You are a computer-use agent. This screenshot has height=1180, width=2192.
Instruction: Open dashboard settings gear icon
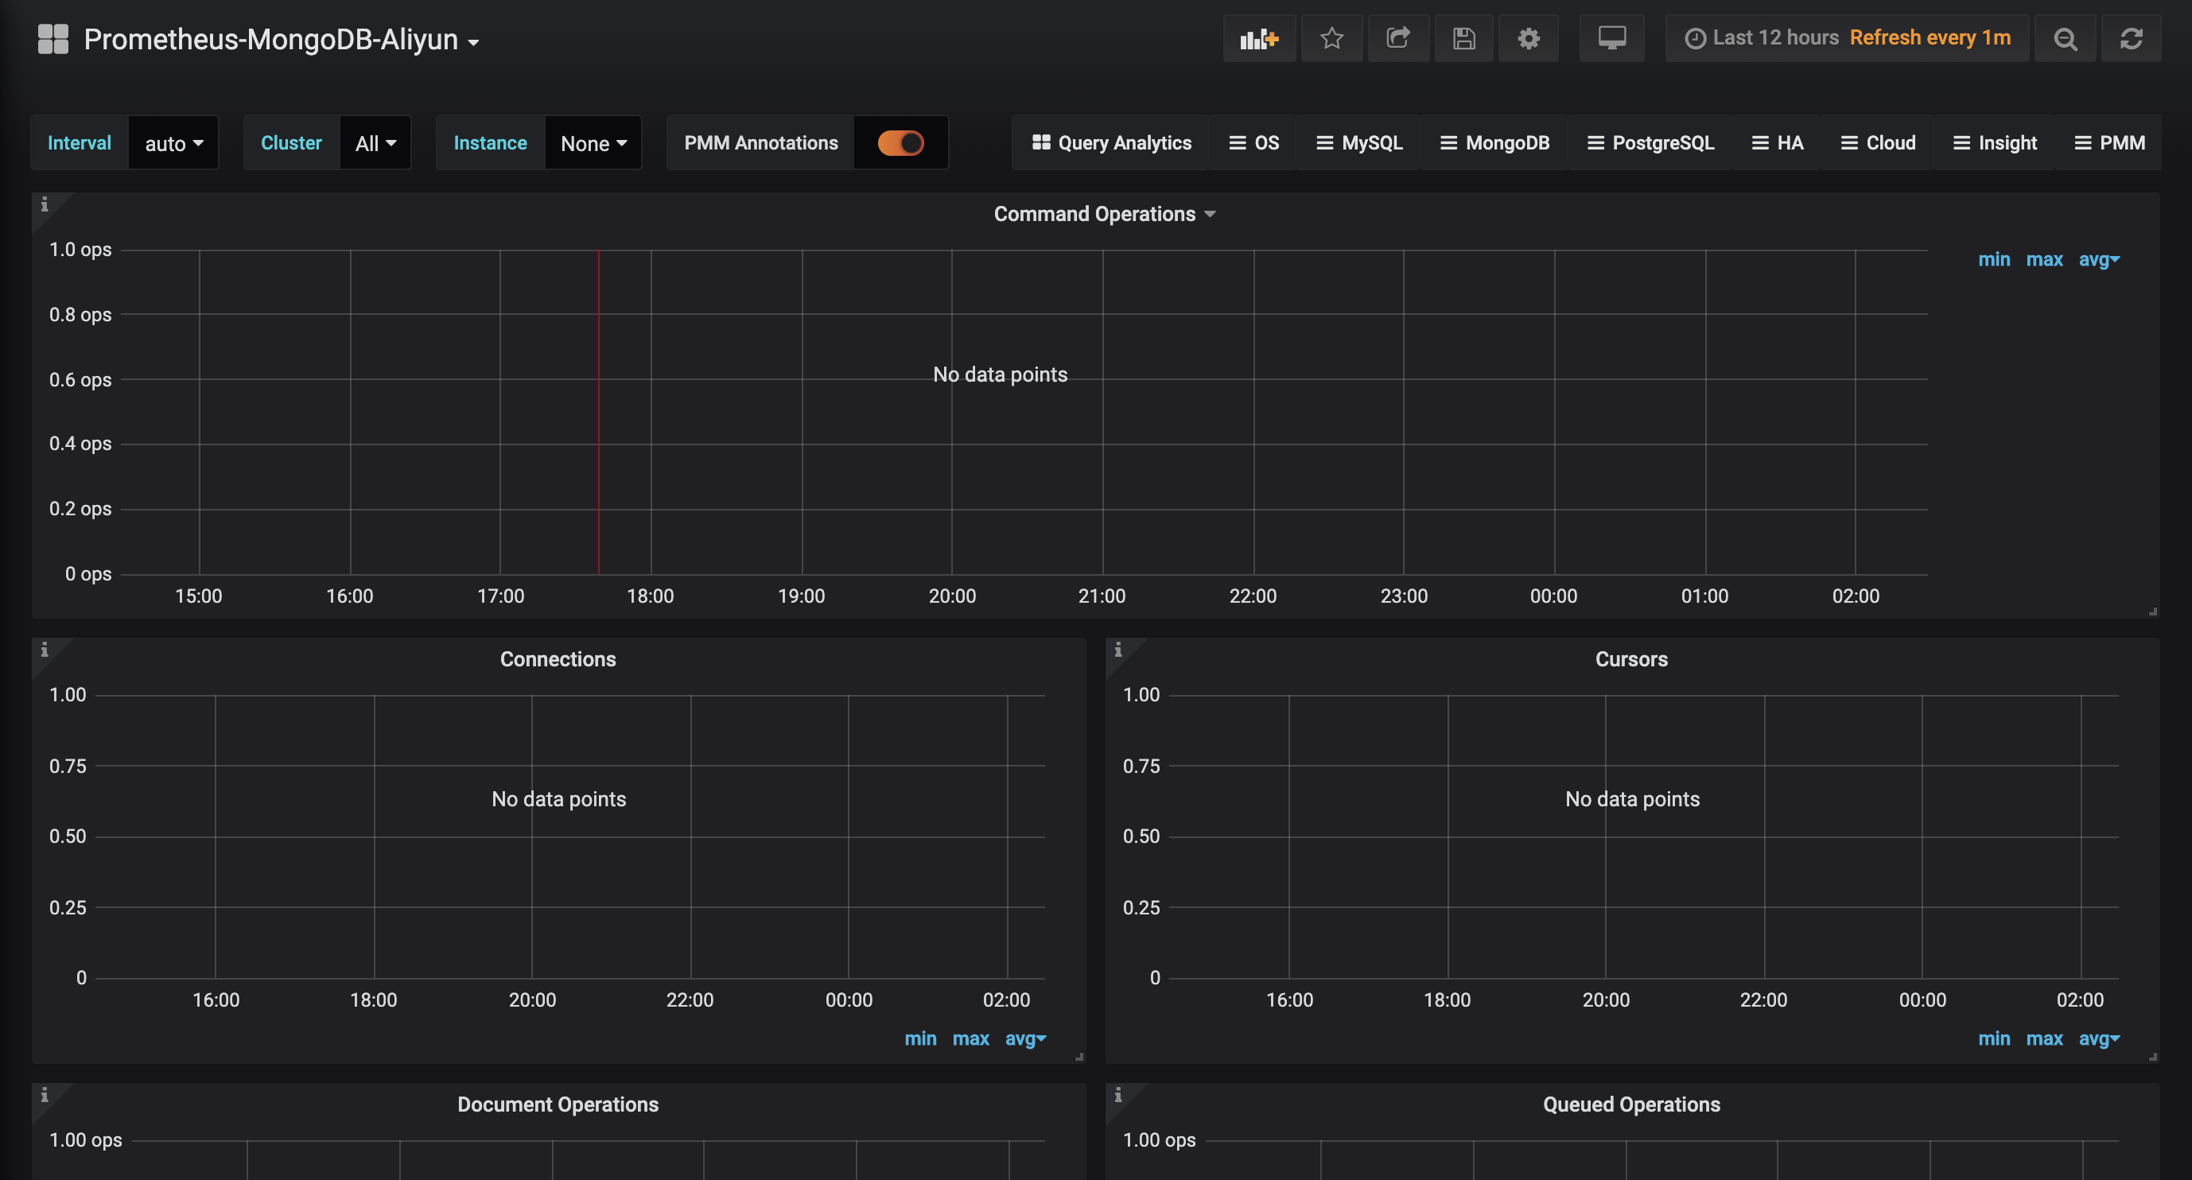(1528, 38)
